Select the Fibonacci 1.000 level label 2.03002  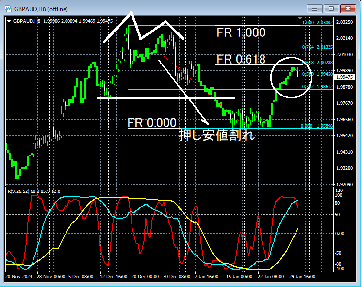pos(318,22)
